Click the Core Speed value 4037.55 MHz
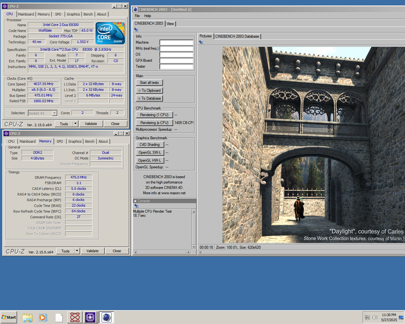Image resolution: width=405 pixels, height=324 pixels. click(x=43, y=84)
